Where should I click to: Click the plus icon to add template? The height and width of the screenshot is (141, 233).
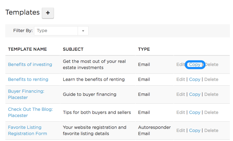tap(48, 13)
